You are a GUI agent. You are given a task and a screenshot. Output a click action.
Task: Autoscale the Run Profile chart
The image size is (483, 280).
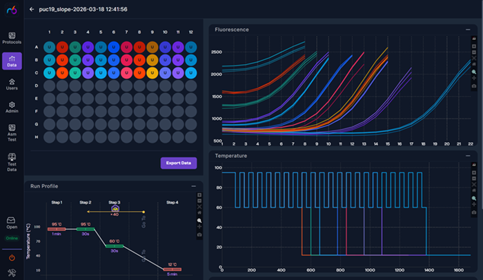pyautogui.click(x=199, y=207)
